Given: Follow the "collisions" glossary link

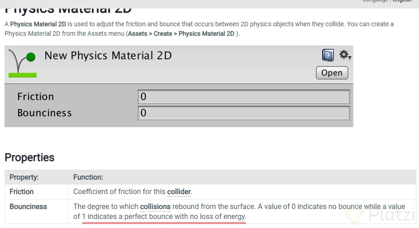Looking at the screenshot, I should pos(155,207).
